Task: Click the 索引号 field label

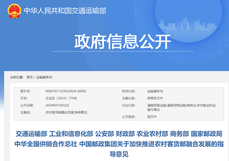Action: 26,91
